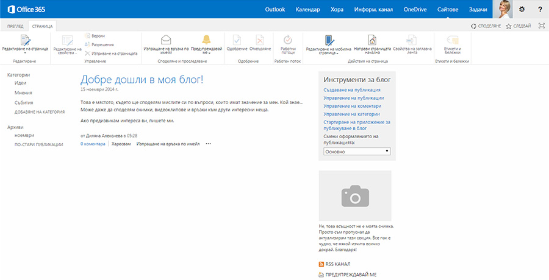The image size is (549, 280).
Task: Open the settings gear menu
Action: [522, 10]
